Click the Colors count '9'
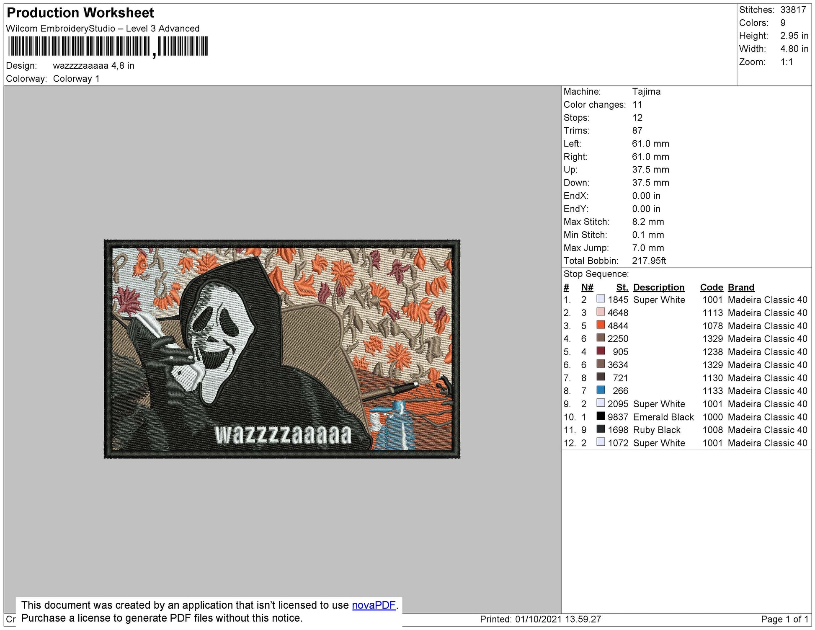The height and width of the screenshot is (630, 815). [783, 23]
